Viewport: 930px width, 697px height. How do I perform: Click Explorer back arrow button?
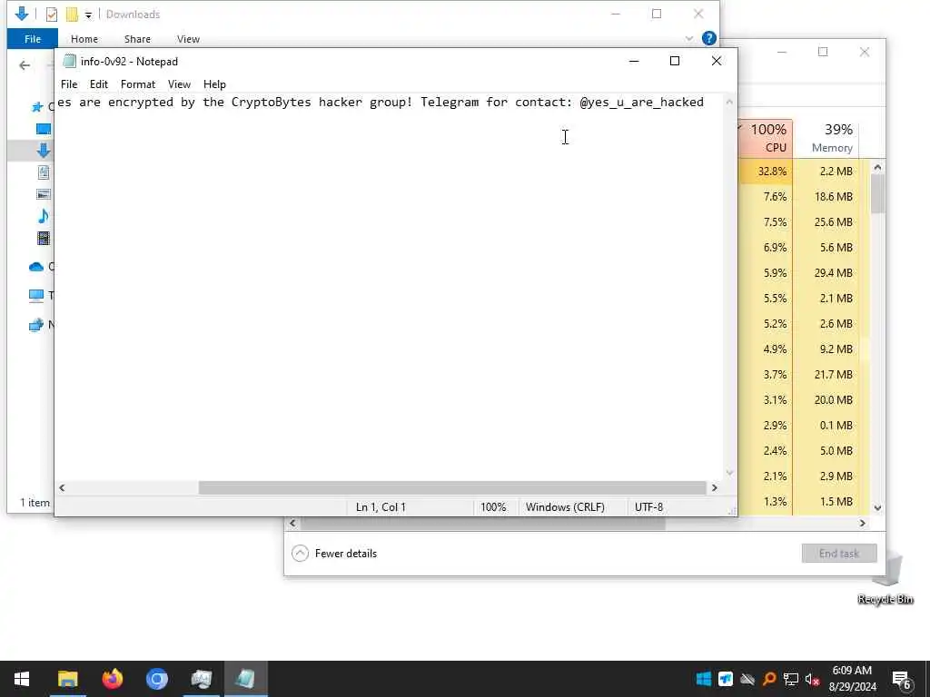(25, 65)
